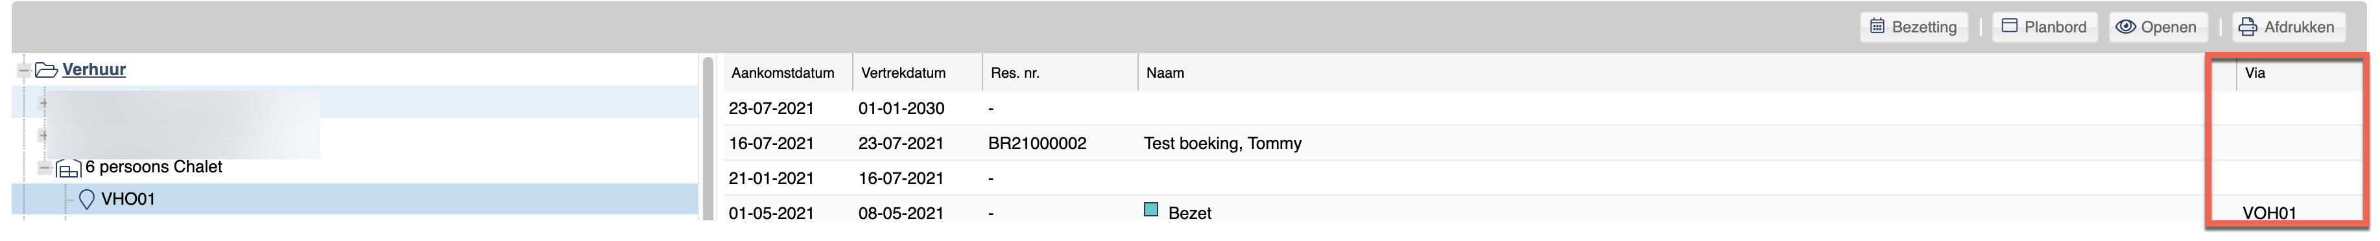The height and width of the screenshot is (241, 2380).
Task: Click the Bezetting calendar icon
Action: pos(1877,27)
